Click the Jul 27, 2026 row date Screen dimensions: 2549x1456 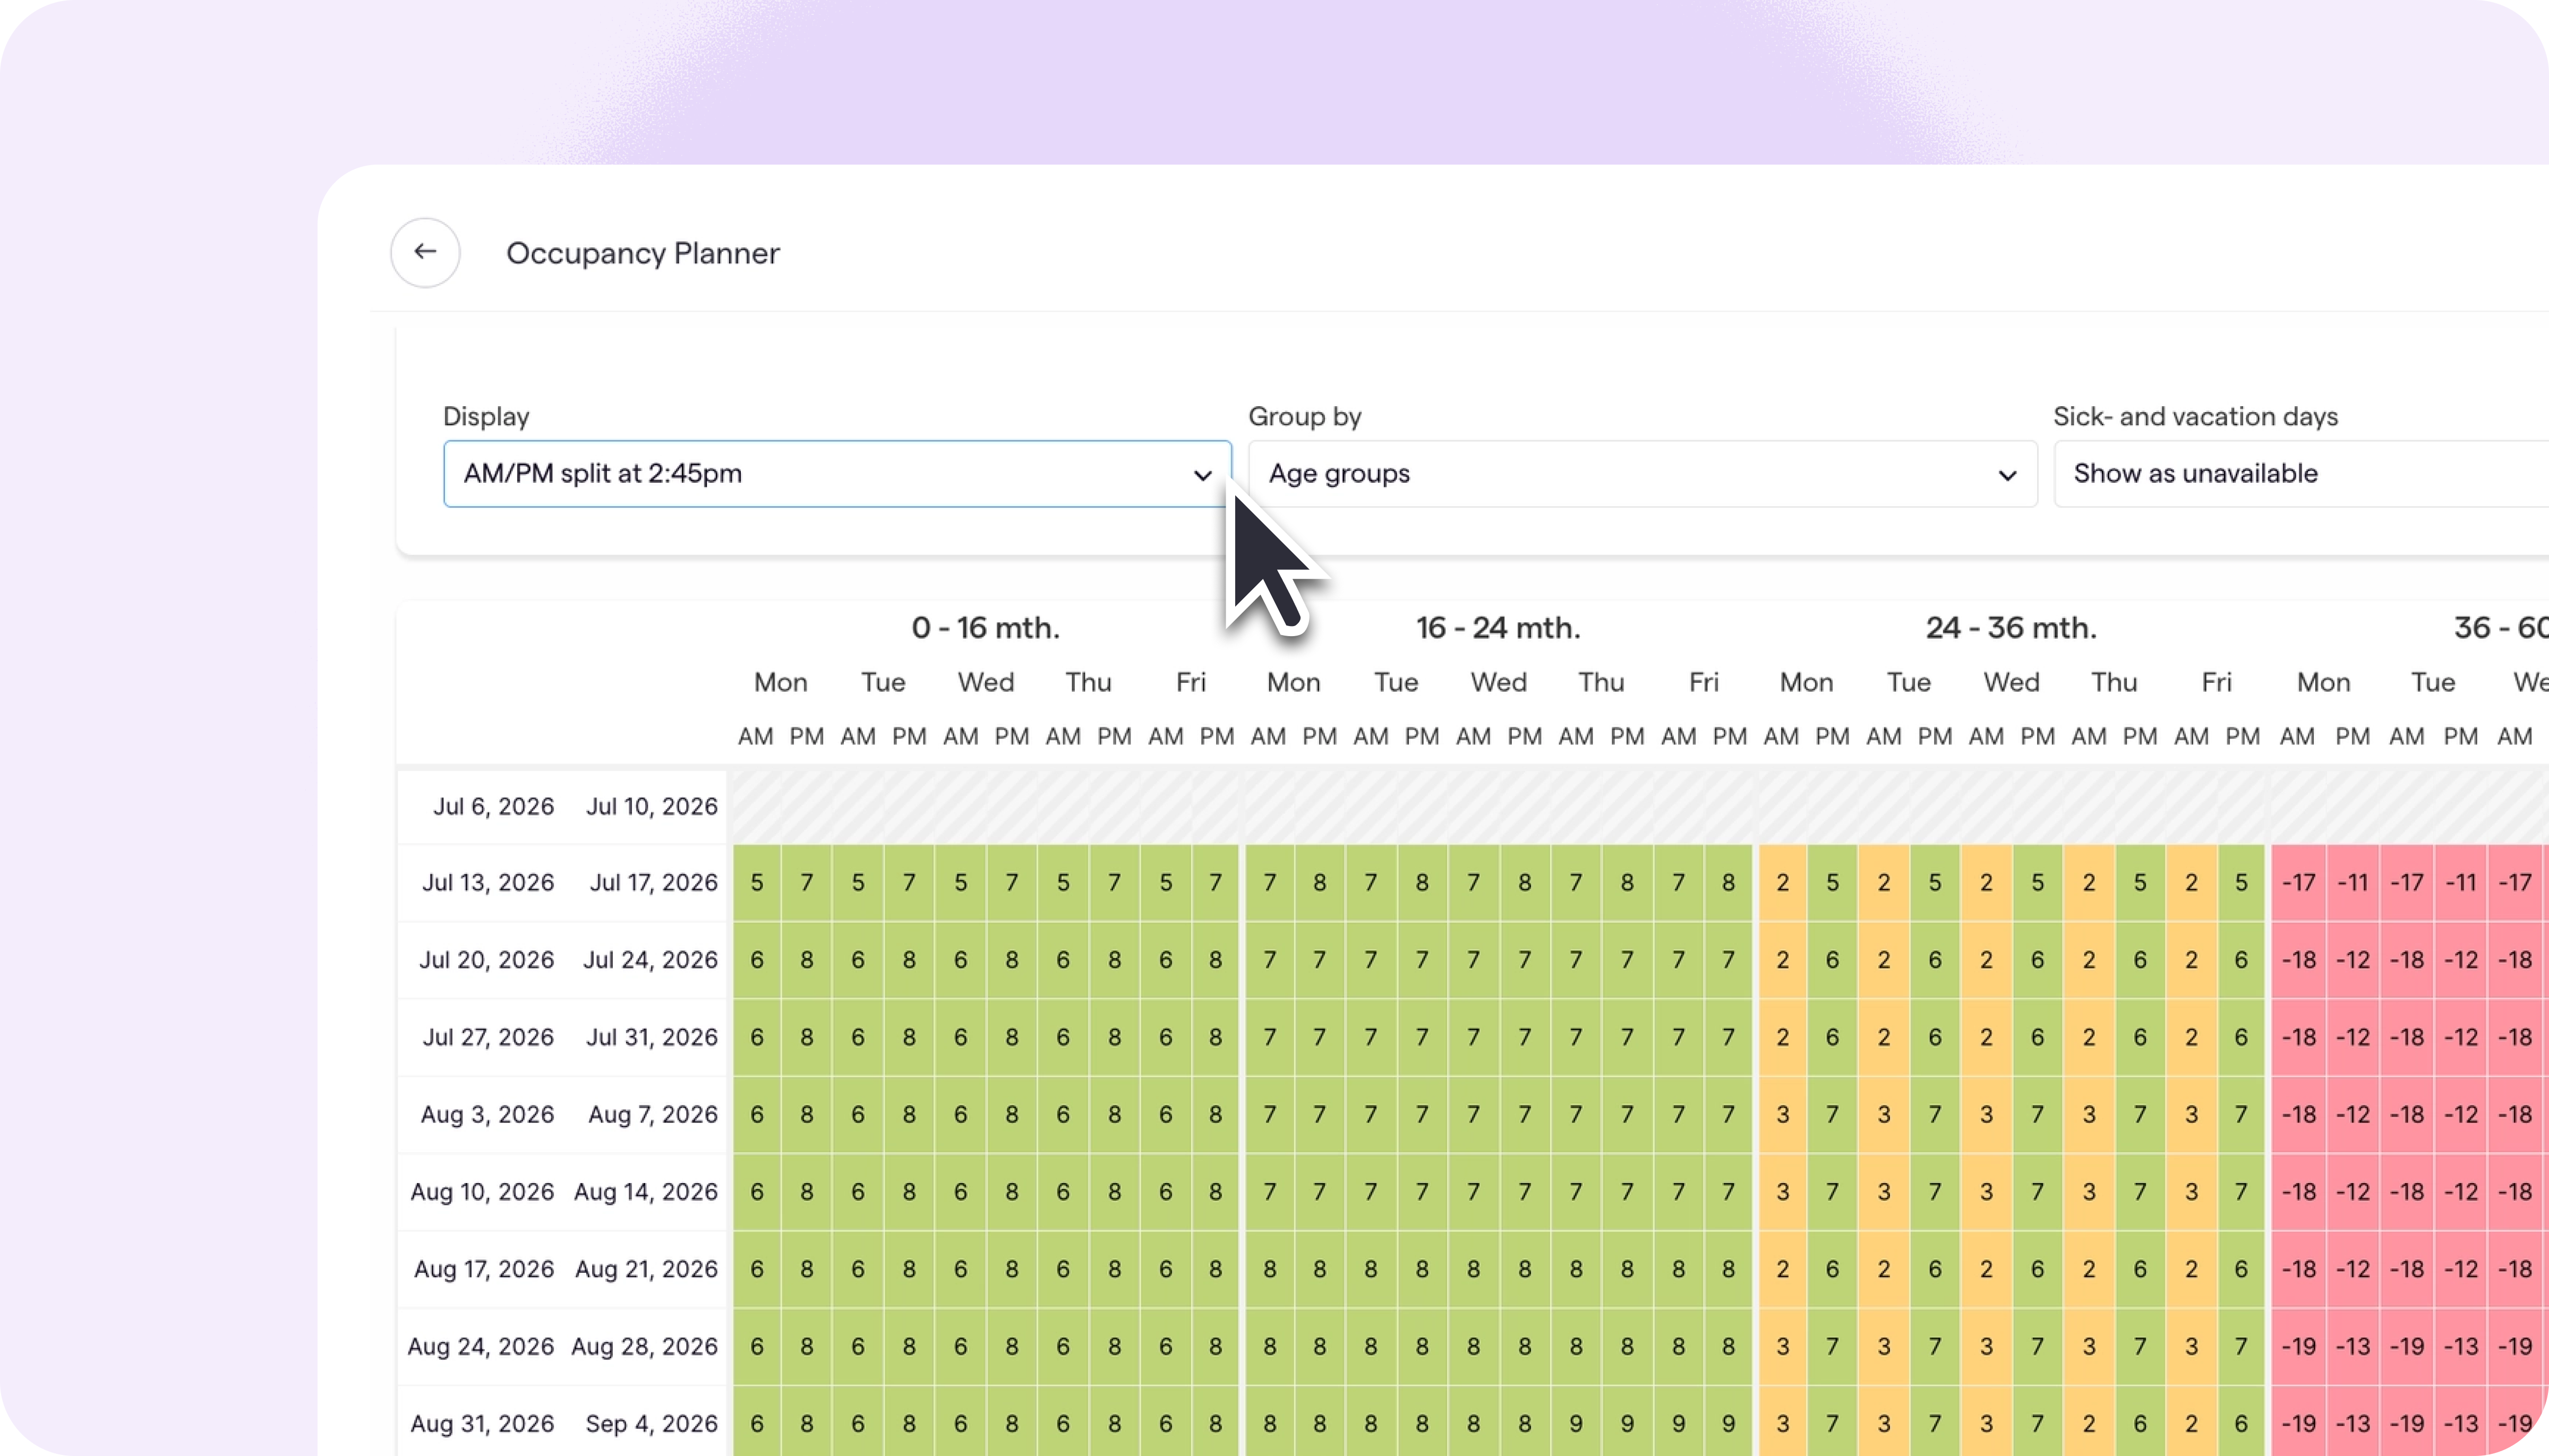tap(488, 1037)
